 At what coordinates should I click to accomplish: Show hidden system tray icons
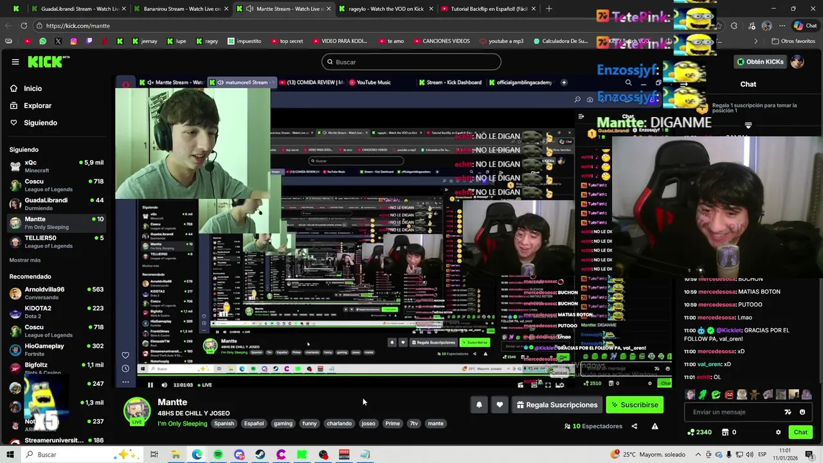pos(698,455)
